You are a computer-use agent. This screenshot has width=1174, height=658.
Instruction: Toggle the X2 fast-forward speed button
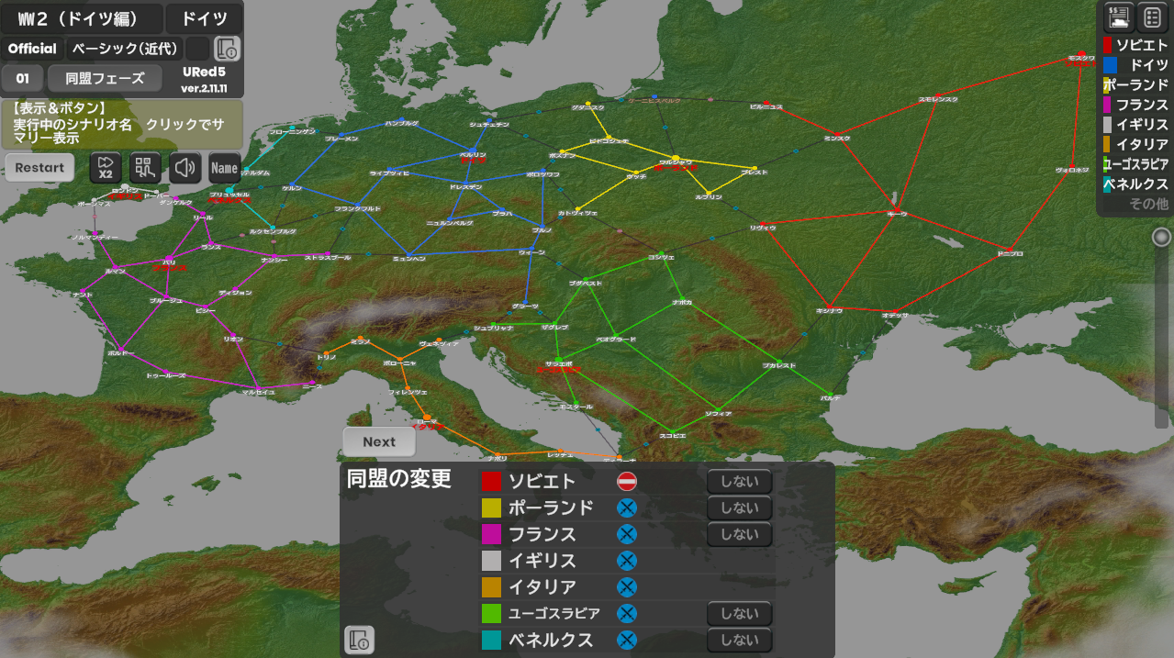[105, 168]
